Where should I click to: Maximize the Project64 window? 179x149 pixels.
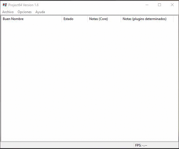[159, 5]
